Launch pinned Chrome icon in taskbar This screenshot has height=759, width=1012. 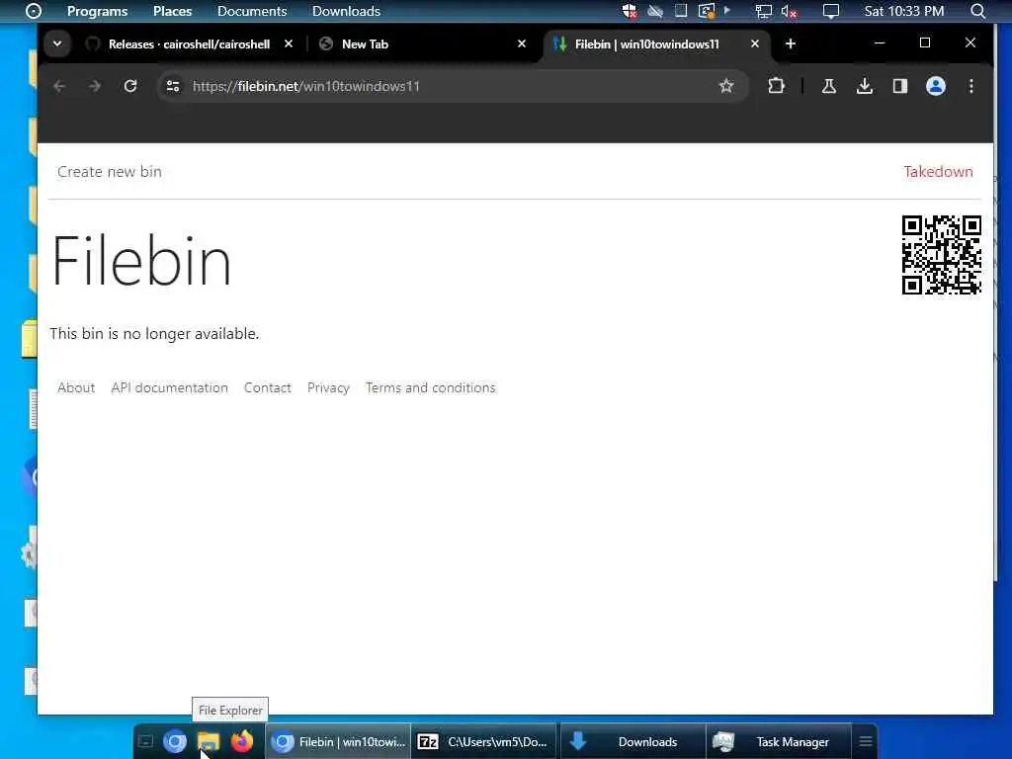pos(175,741)
